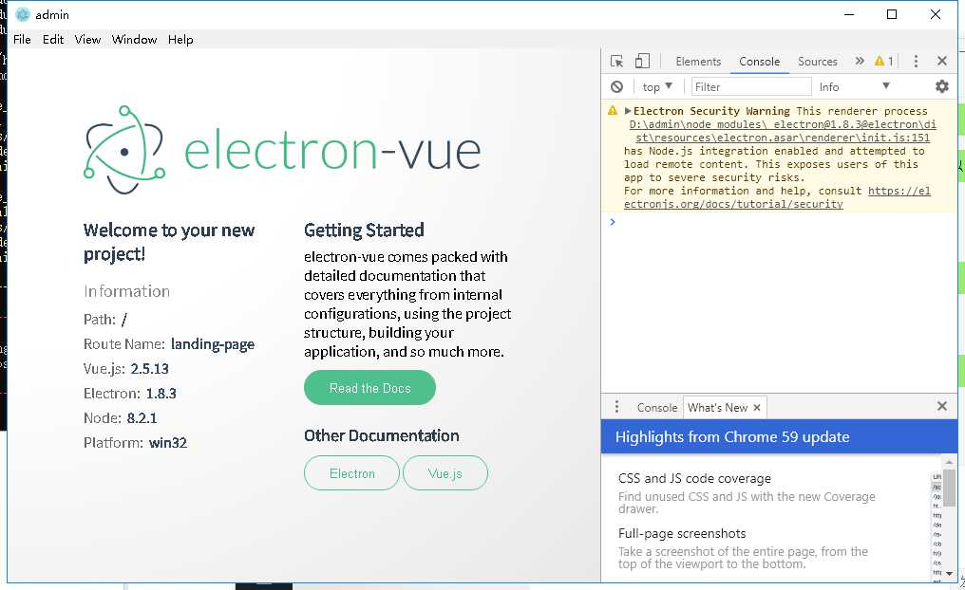Open the View menu
This screenshot has width=965, height=590.
click(x=87, y=39)
